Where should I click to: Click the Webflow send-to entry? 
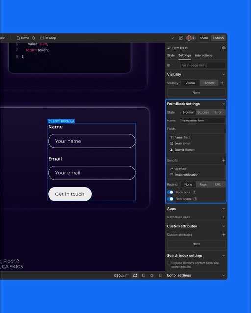(x=196, y=169)
